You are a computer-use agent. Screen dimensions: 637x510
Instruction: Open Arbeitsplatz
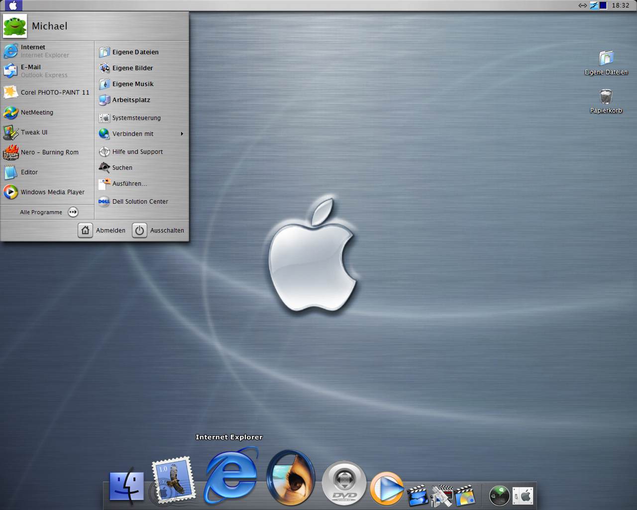click(142, 100)
